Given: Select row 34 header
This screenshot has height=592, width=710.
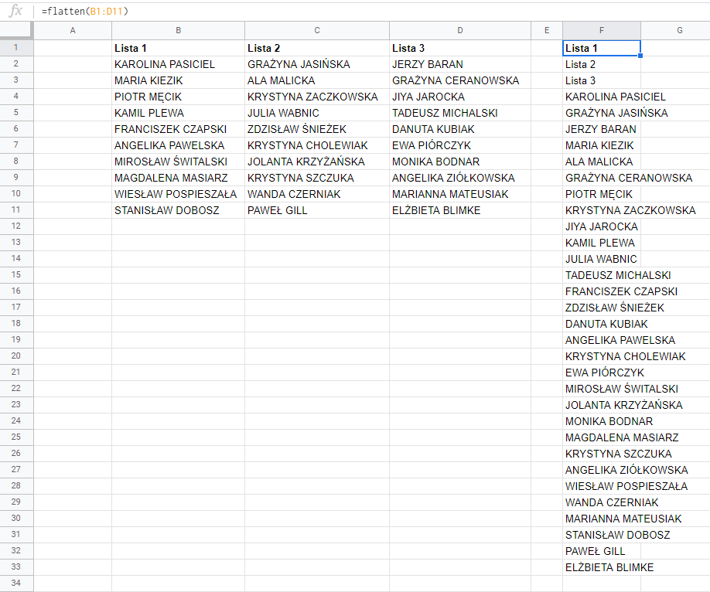Looking at the screenshot, I should coord(16,583).
